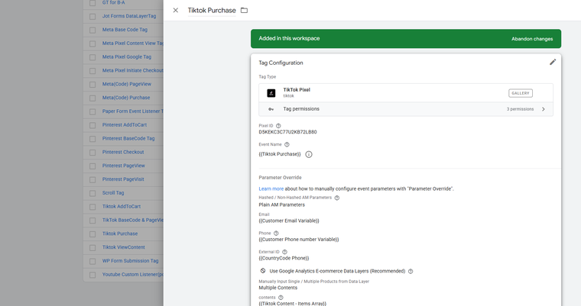Open info icon beside {{Tiktok Purchase}} variable
This screenshot has height=306, width=581.
(309, 154)
